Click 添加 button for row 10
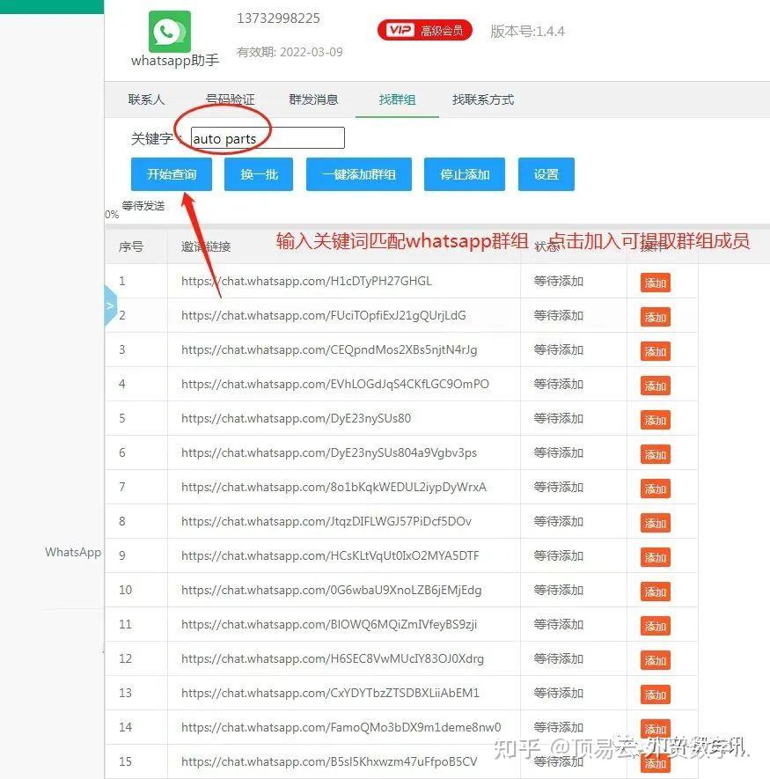This screenshot has width=770, height=779. tap(656, 592)
